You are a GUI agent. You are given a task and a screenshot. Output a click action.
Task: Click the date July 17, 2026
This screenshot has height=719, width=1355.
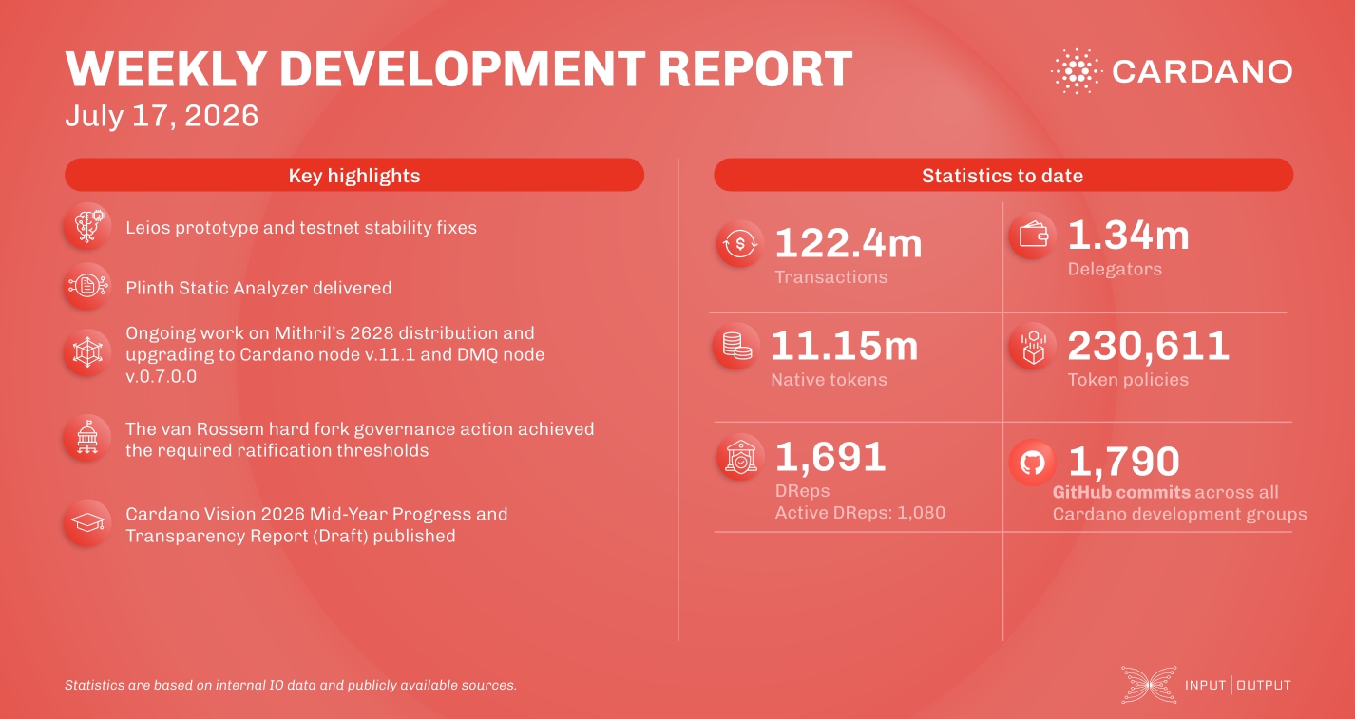162,116
